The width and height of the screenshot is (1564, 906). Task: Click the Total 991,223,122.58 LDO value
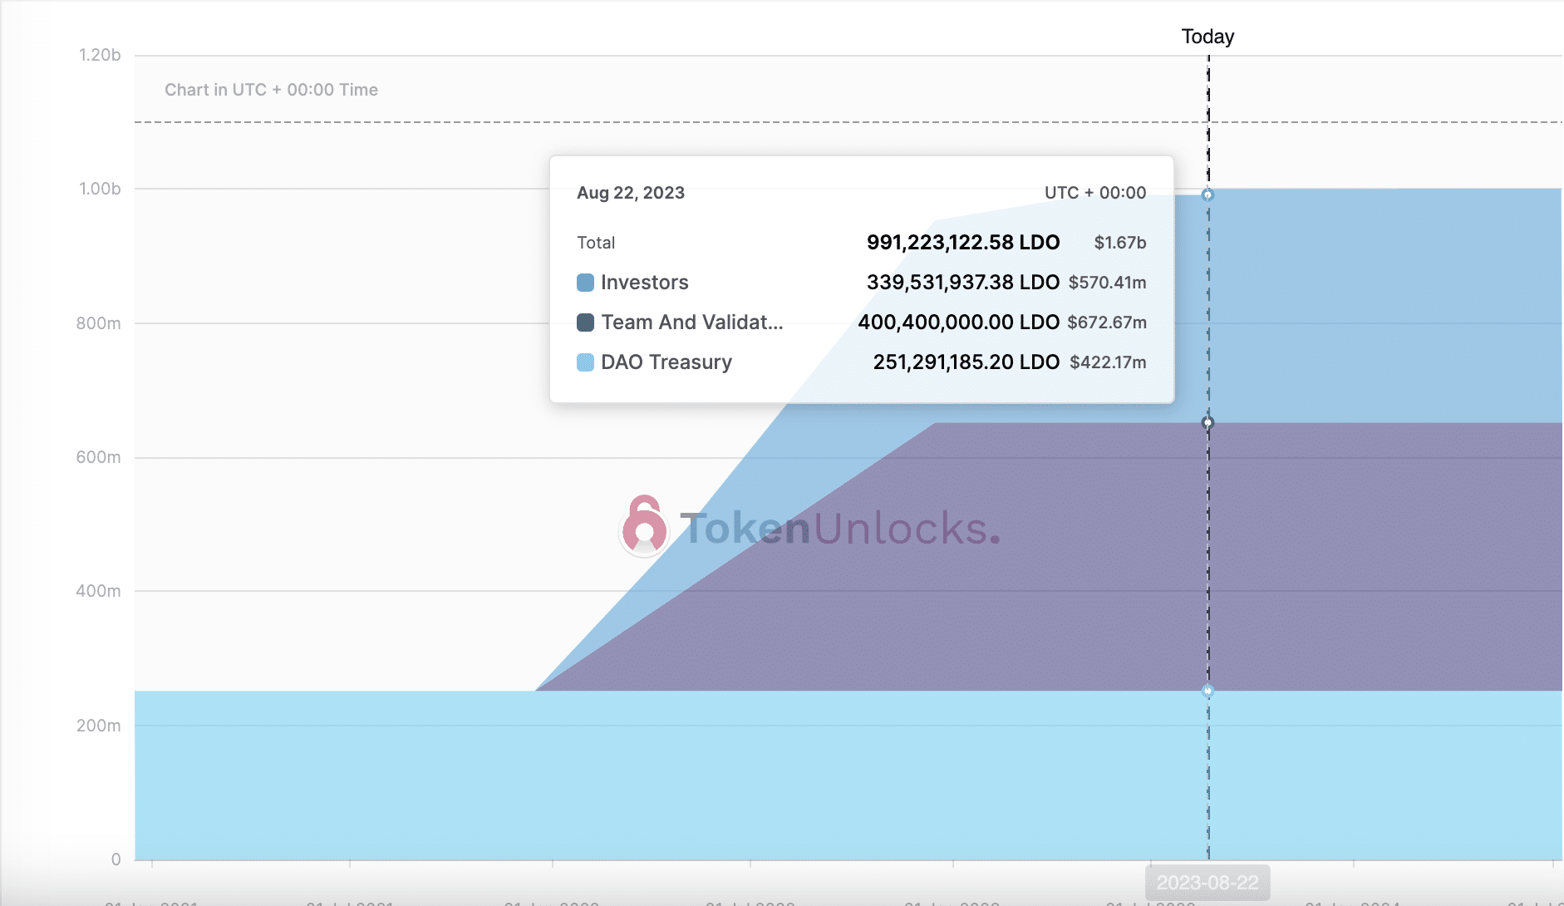point(963,243)
